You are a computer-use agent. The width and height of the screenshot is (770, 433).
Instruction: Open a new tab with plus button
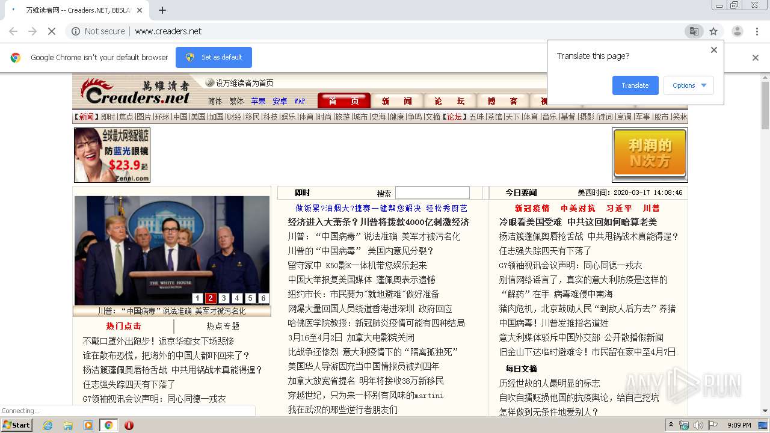click(162, 10)
